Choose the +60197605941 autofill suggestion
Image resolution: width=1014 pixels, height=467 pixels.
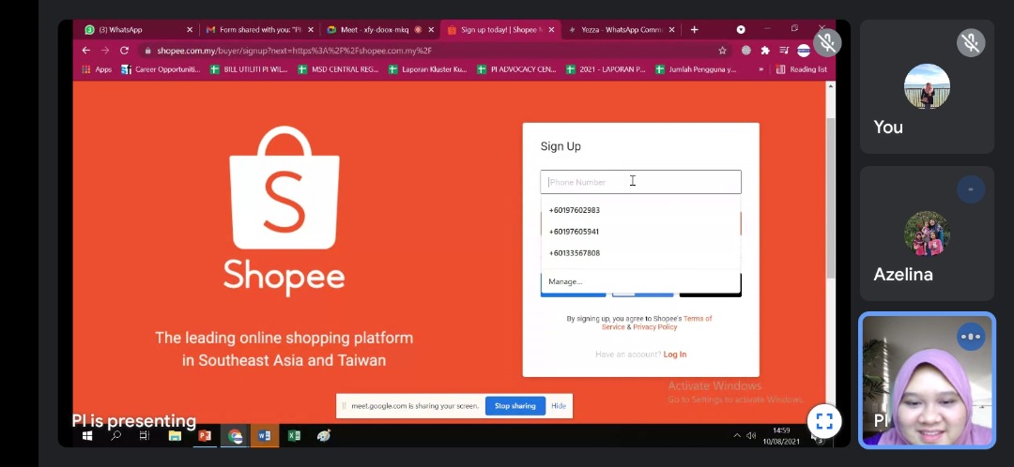pyautogui.click(x=640, y=232)
